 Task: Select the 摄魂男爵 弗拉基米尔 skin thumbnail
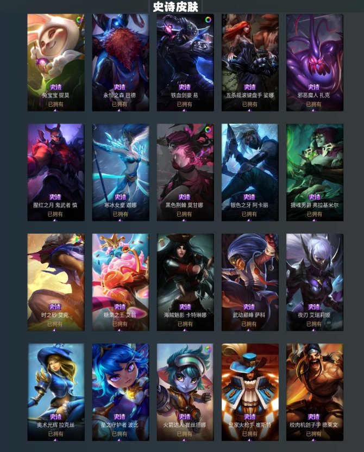click(x=315, y=172)
